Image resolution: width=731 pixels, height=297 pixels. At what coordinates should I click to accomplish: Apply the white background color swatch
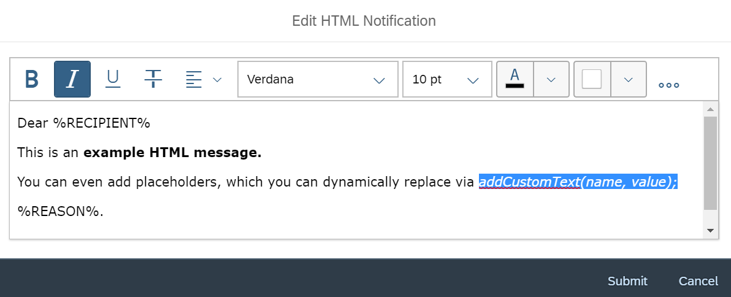point(592,79)
